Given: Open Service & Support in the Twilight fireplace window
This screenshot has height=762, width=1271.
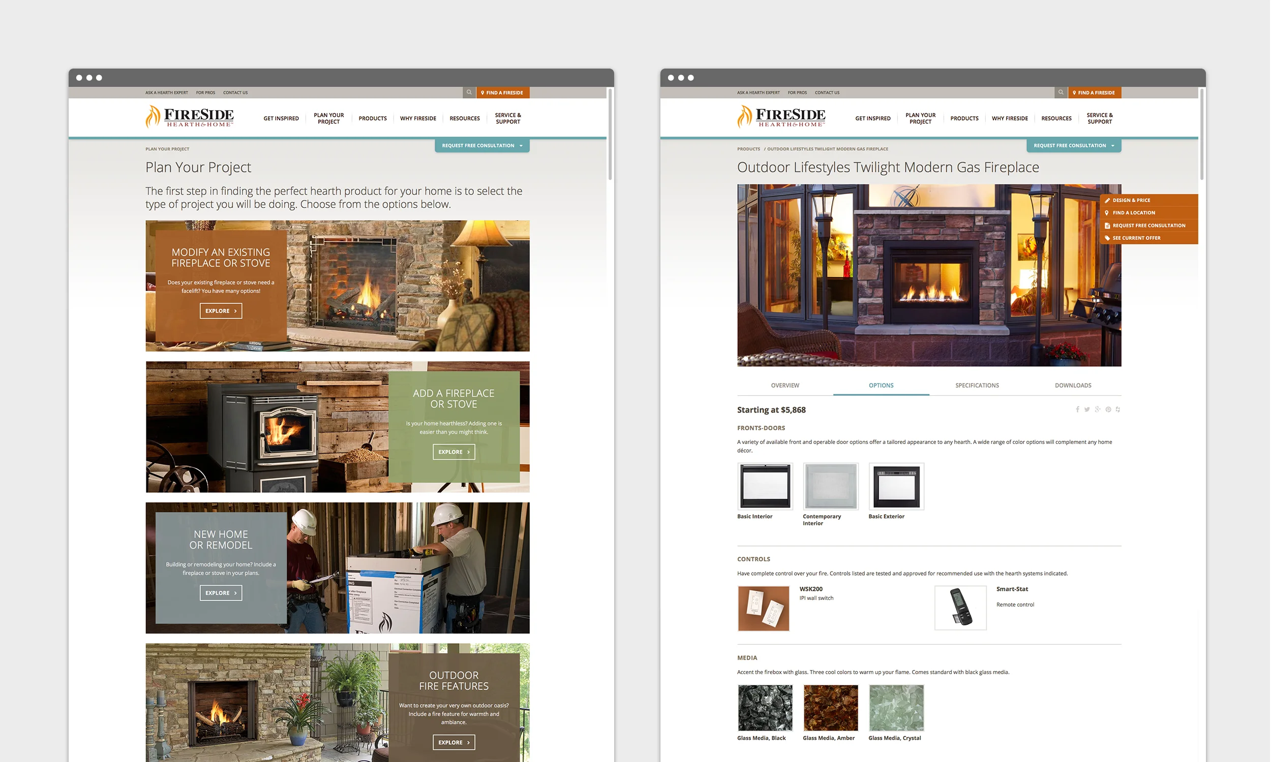Looking at the screenshot, I should click(1101, 118).
